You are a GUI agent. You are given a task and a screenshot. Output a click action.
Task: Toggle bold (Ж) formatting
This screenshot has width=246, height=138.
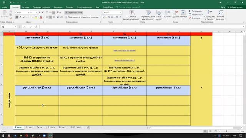click(17, 17)
